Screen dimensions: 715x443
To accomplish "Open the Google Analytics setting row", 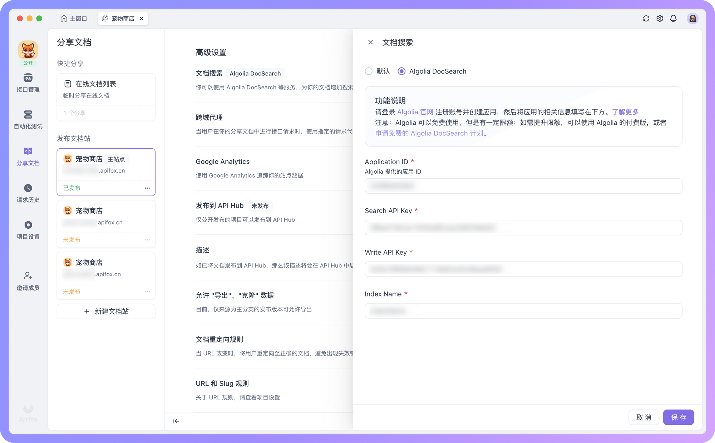I will click(x=274, y=168).
